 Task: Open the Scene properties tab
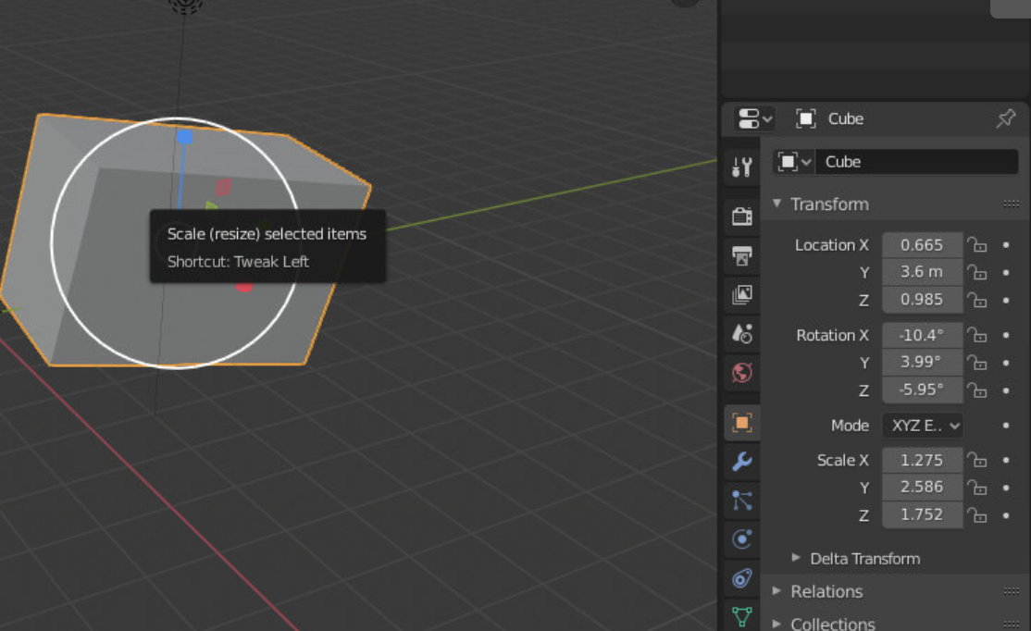coord(741,334)
